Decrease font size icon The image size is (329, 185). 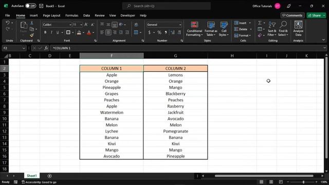[93, 25]
